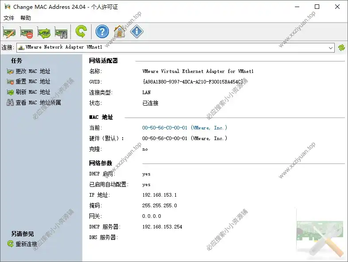The height and width of the screenshot is (262, 348).
Task: Click the 重置 MAC 地址 task link
Action: 33,82
